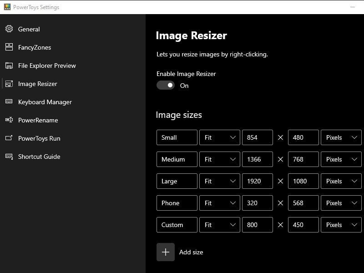The image size is (364, 273).
Task: Edit the Small preset name field
Action: point(177,137)
